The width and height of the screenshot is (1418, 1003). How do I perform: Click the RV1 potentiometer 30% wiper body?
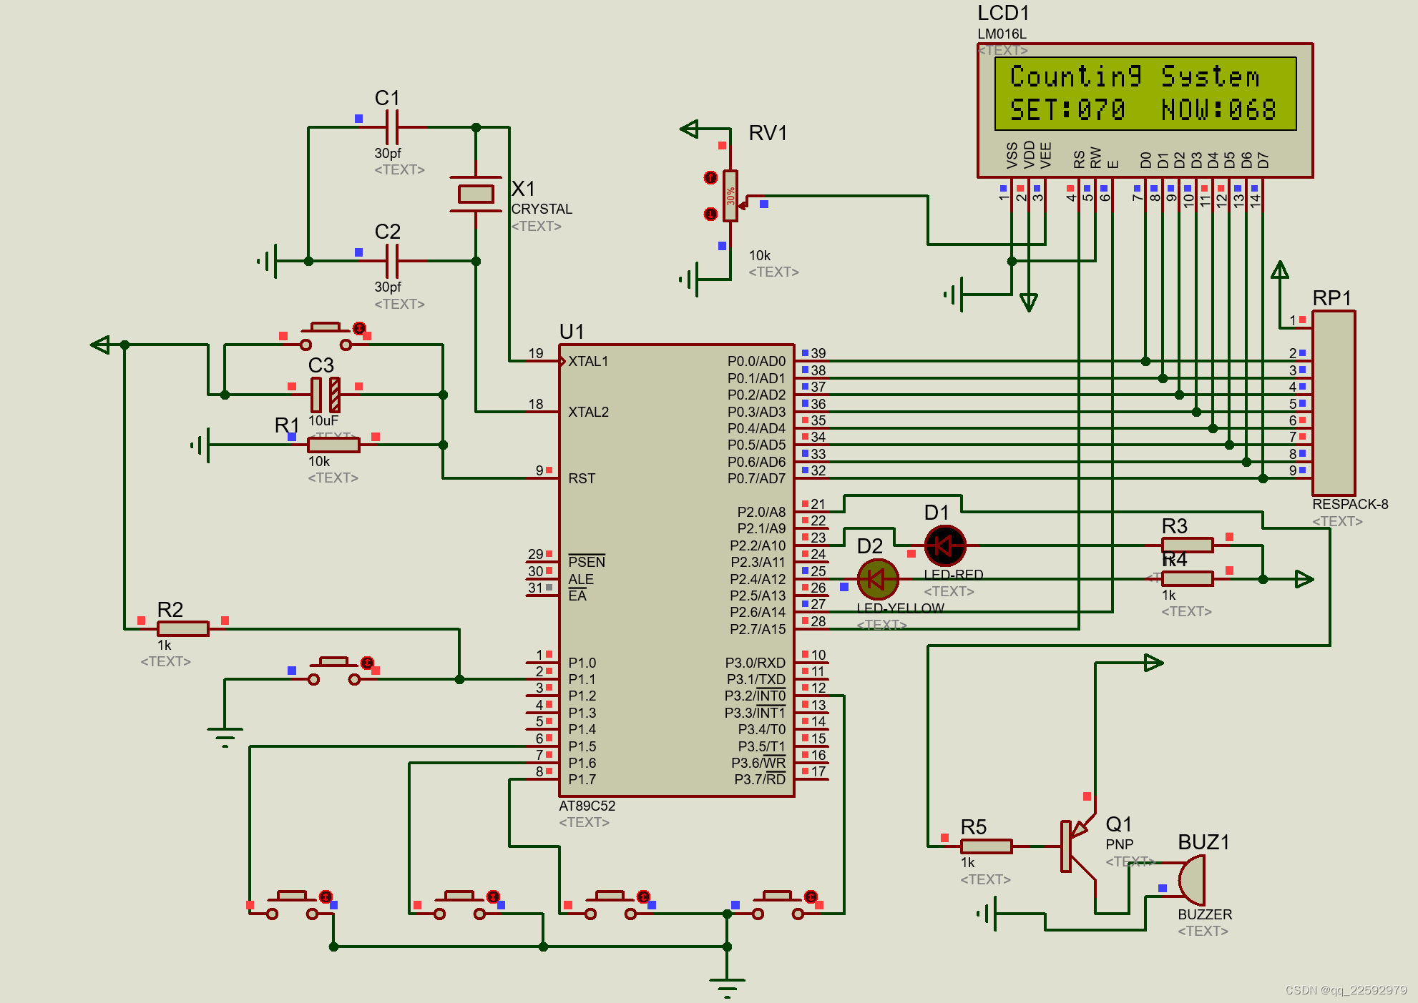click(730, 196)
